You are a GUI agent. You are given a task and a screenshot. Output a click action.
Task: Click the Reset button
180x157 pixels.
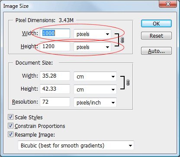coord(156,36)
